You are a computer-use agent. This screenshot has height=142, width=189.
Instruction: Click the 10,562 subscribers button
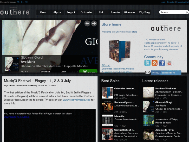pyautogui.click(x=166, y=73)
